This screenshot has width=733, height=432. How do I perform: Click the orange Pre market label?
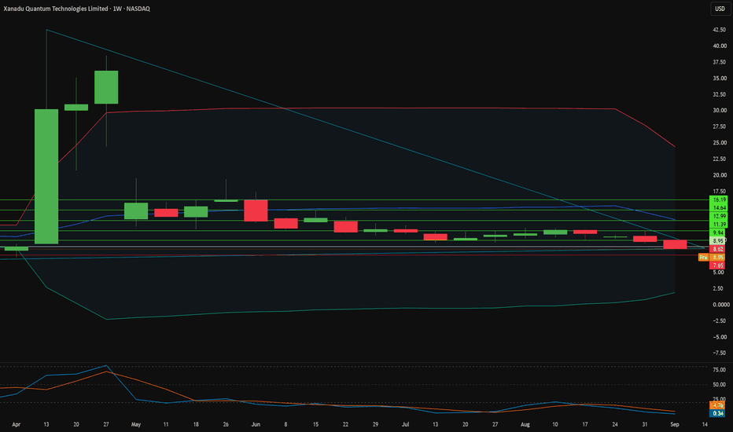pyautogui.click(x=704, y=258)
